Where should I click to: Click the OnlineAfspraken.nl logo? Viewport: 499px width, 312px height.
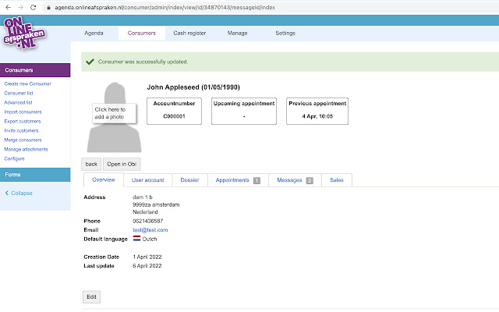[x=24, y=33]
